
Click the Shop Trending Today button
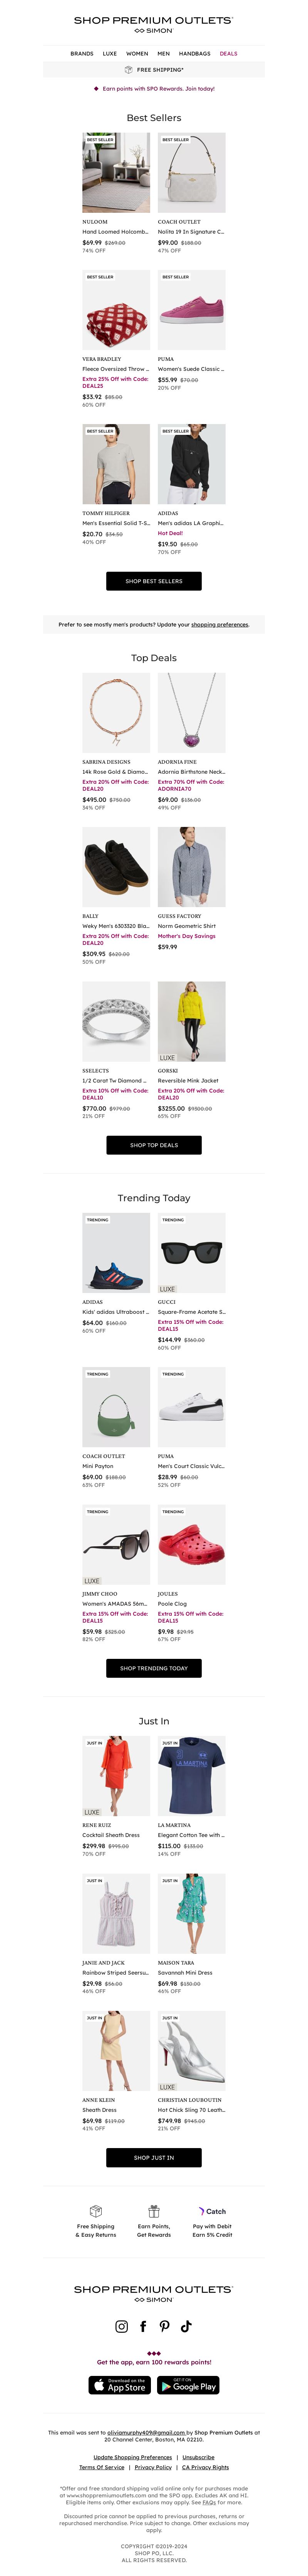(154, 1668)
